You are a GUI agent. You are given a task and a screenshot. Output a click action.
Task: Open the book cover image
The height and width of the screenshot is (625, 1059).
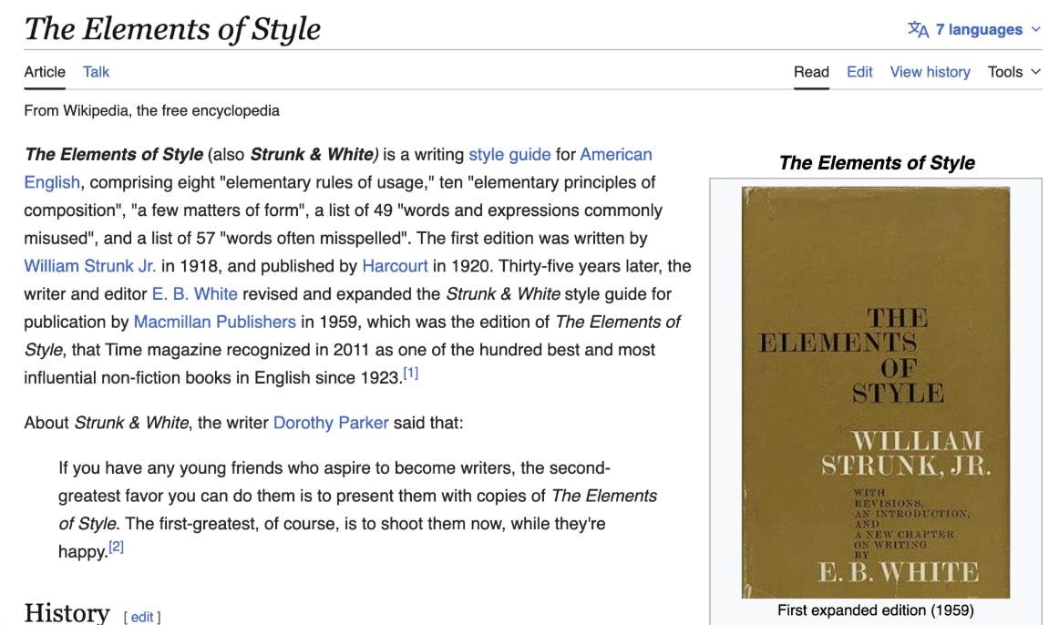(x=875, y=392)
